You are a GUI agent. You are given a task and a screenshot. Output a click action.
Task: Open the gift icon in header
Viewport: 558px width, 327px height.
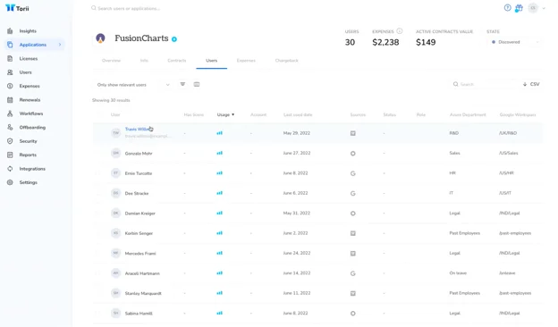point(519,8)
